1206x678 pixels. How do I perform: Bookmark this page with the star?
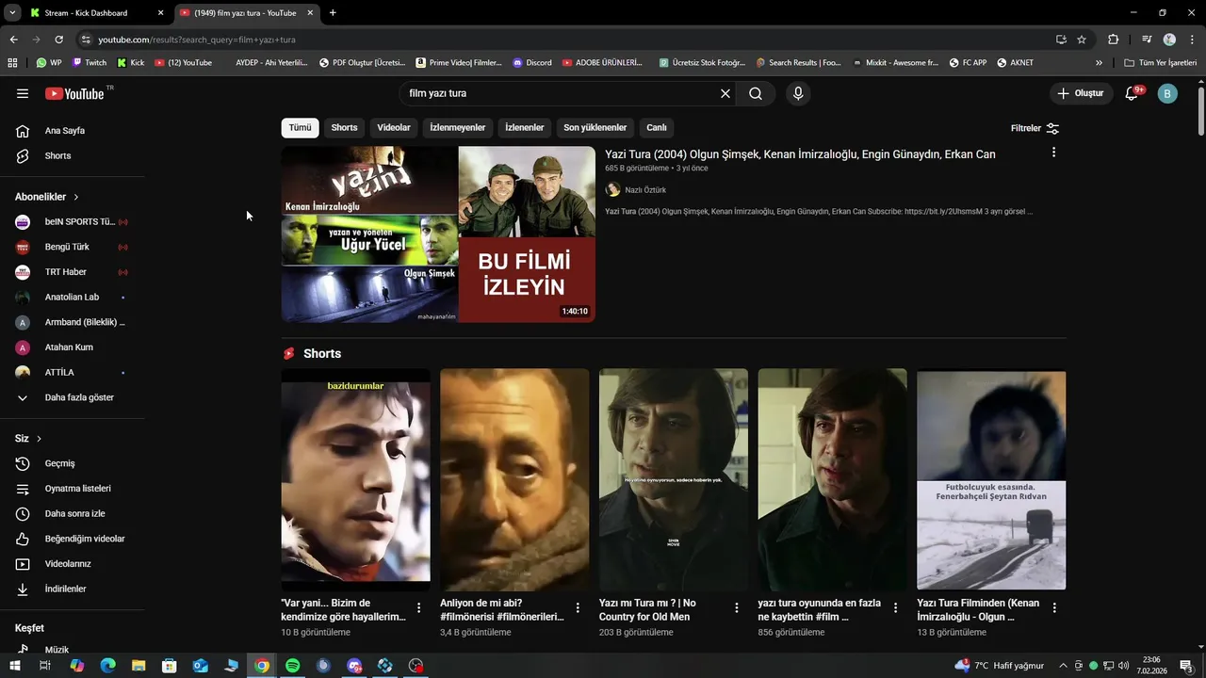1082,40
